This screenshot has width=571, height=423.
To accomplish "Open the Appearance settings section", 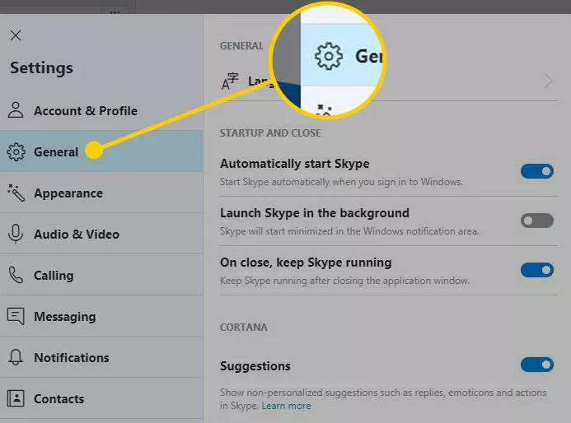I will (101, 193).
